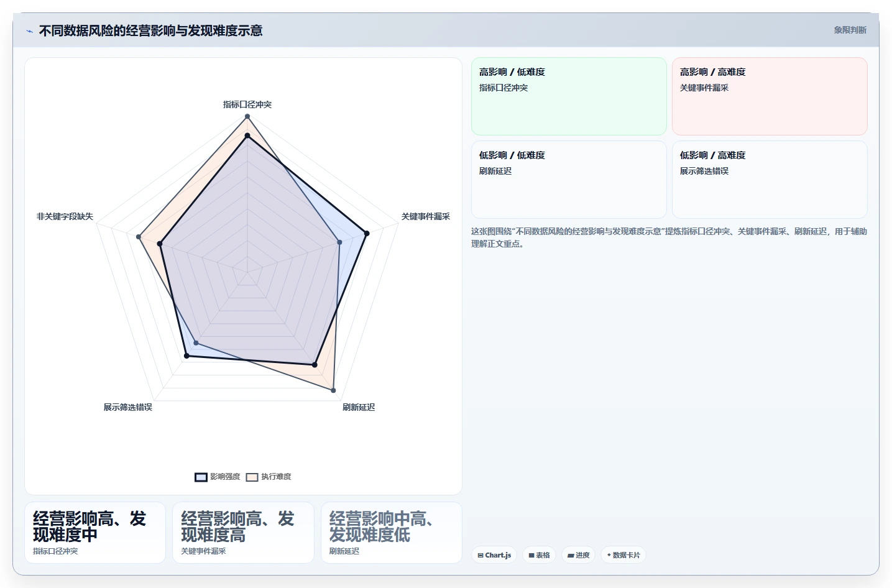Open the 高影响 / 高难度 quadrant card
Image resolution: width=892 pixels, height=588 pixels.
pos(770,96)
